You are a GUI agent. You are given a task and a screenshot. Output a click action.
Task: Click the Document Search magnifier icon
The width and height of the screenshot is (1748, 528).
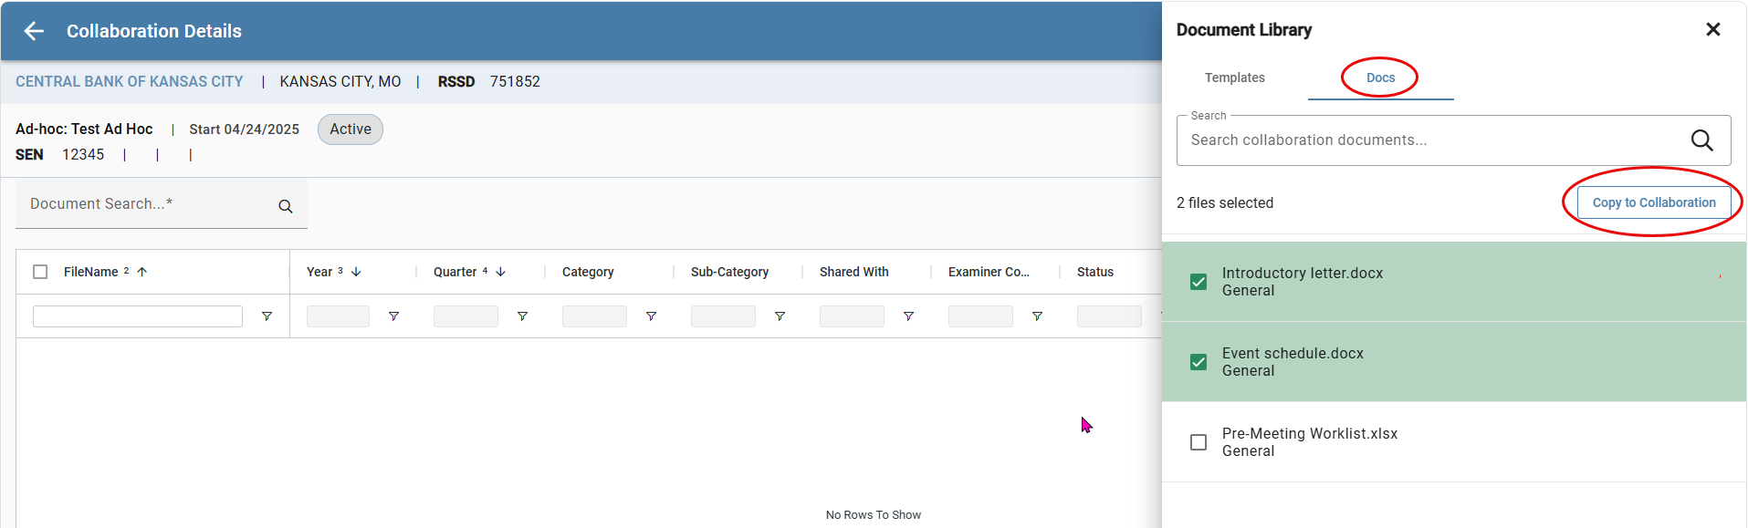click(x=286, y=206)
